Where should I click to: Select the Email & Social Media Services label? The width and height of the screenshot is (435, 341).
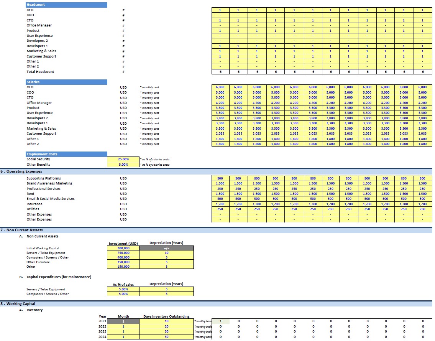(x=51, y=199)
